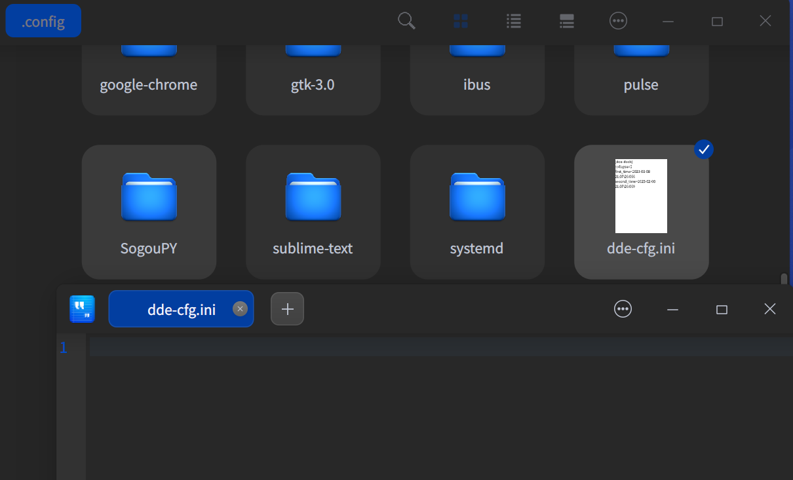Open the file manager search icon
The width and height of the screenshot is (793, 480).
coord(407,21)
